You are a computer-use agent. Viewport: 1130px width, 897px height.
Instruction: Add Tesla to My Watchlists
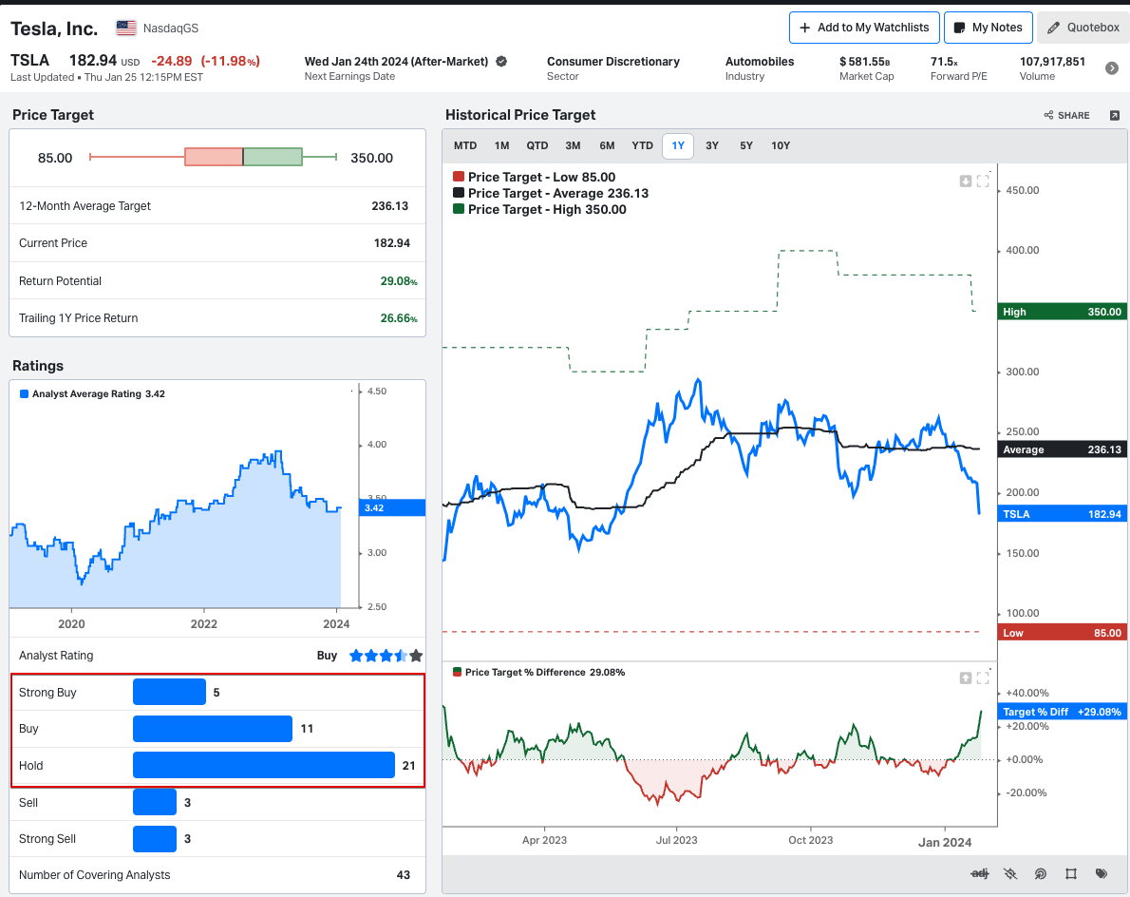[x=864, y=28]
